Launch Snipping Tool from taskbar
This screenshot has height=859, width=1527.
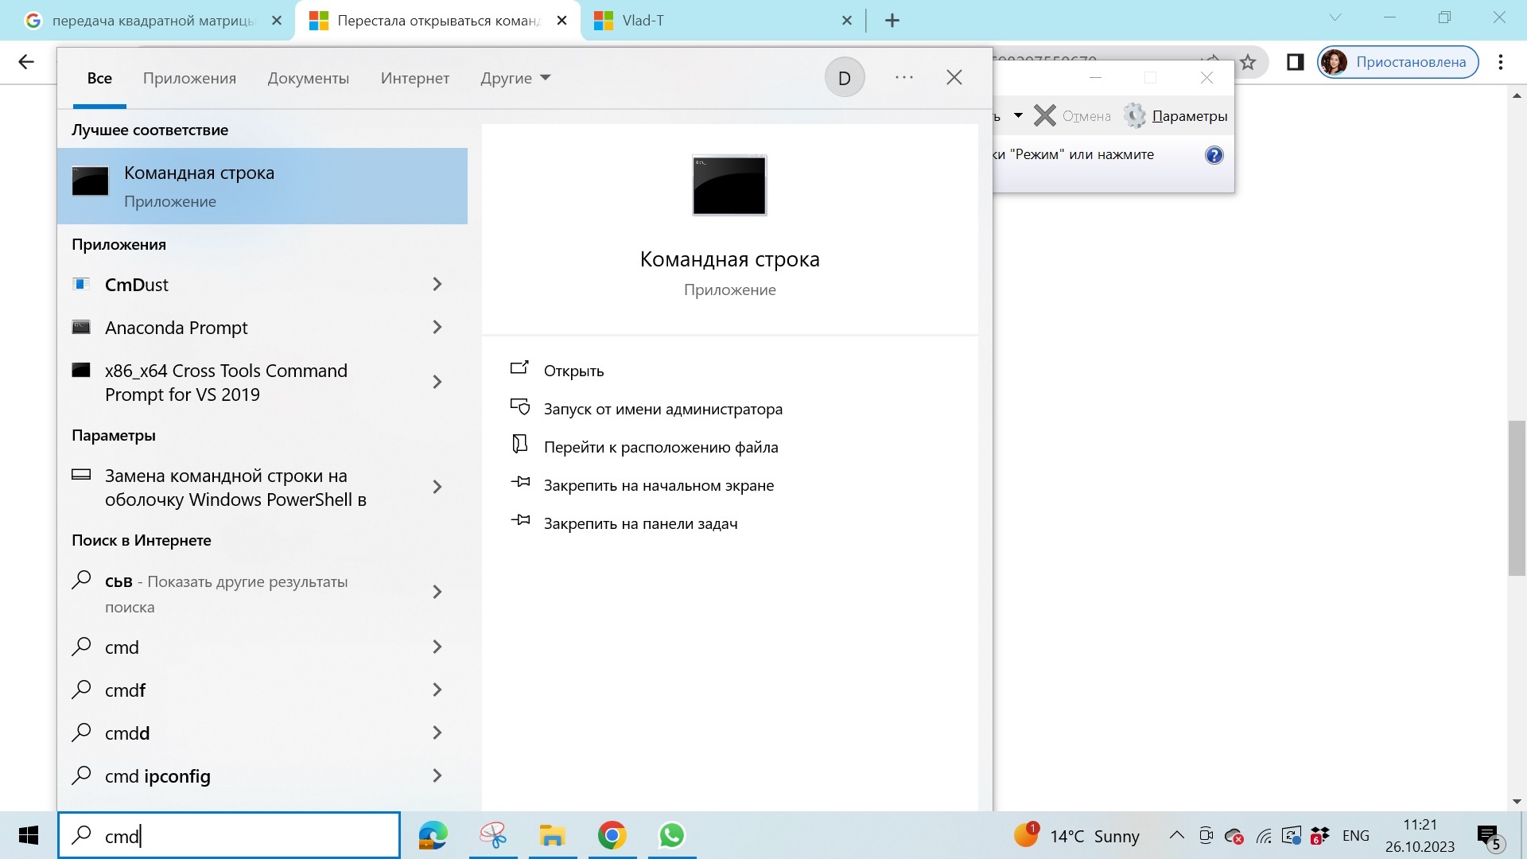point(493,835)
